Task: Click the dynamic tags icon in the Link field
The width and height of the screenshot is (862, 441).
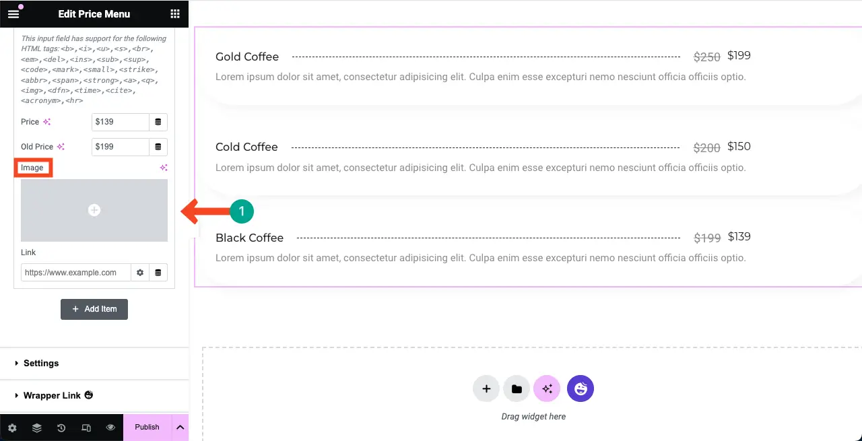Action: point(158,273)
